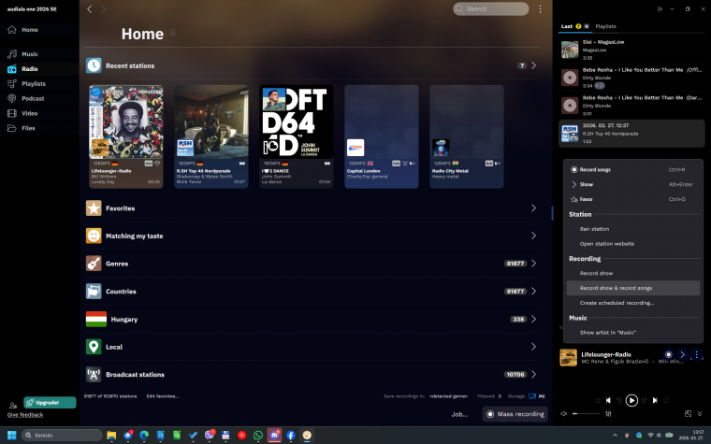
Task: Mute audio with the speaker icon
Action: click(563, 413)
